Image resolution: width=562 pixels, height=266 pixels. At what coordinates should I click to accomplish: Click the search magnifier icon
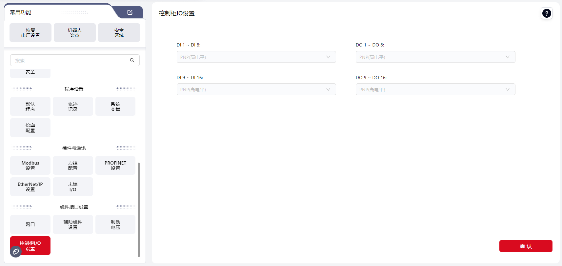click(x=132, y=60)
